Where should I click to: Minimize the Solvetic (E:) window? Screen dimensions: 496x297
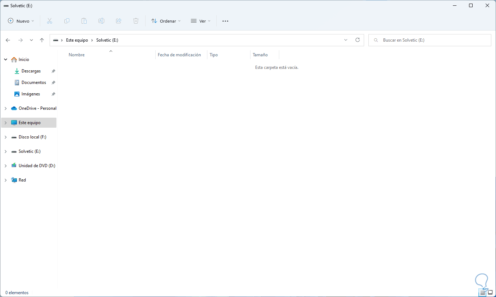tap(454, 5)
